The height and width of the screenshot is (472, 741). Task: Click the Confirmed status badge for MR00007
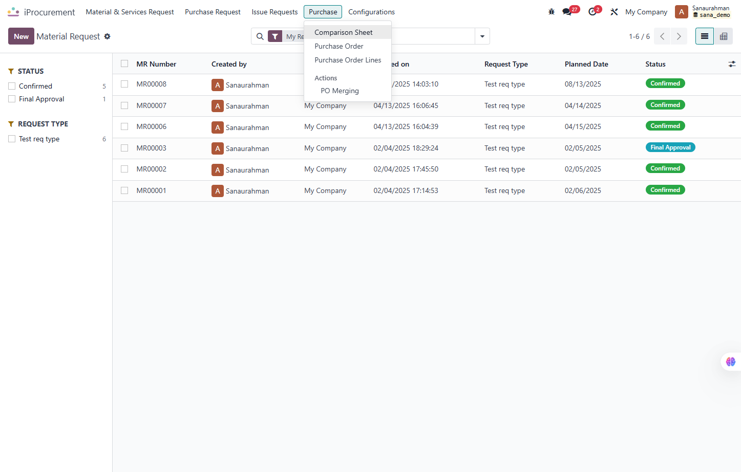click(665, 105)
